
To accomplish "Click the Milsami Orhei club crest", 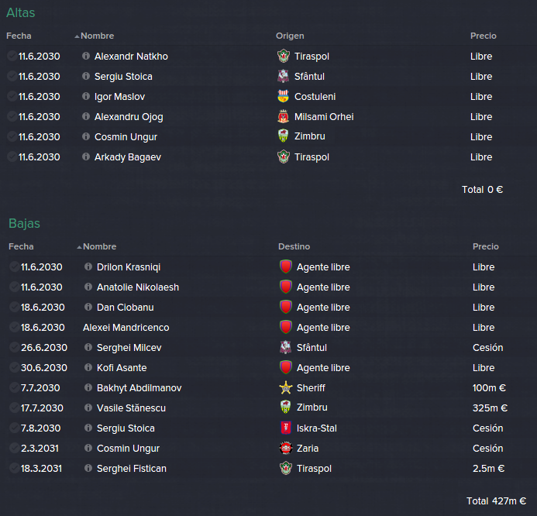I will coord(284,116).
